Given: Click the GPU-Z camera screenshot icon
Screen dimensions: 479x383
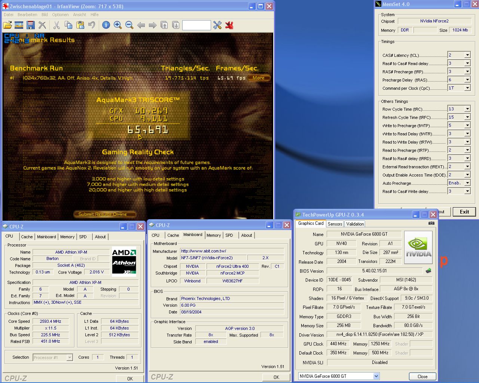Looking at the screenshot, I should (x=431, y=223).
